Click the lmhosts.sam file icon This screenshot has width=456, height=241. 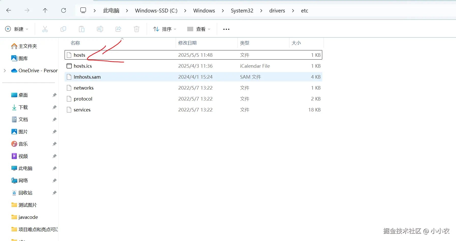tap(69, 77)
